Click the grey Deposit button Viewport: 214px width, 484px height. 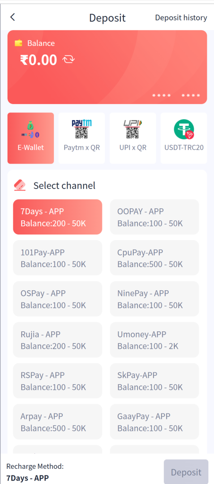tap(186, 472)
